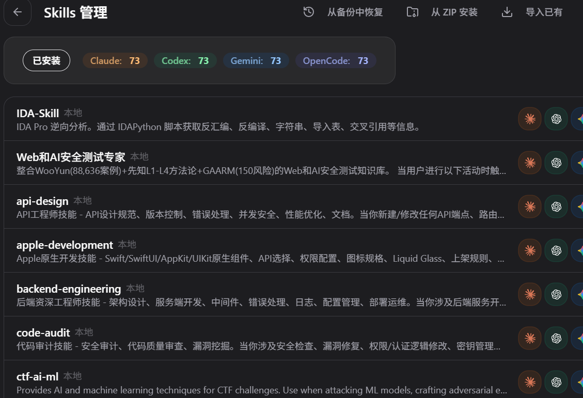Click the Provides AI and machine learning description
This screenshot has width=583, height=398.
(262, 390)
